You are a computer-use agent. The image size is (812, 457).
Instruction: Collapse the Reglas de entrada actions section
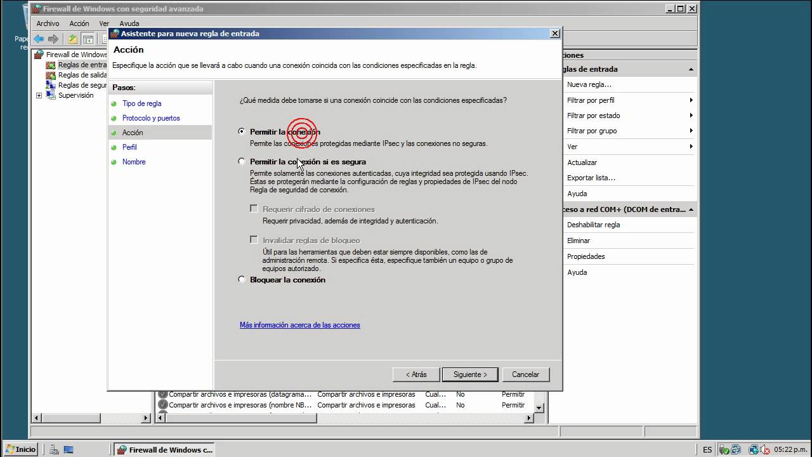pos(691,69)
